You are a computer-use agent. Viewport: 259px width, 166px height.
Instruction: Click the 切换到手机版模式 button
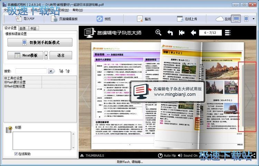pyautogui.click(x=40, y=42)
